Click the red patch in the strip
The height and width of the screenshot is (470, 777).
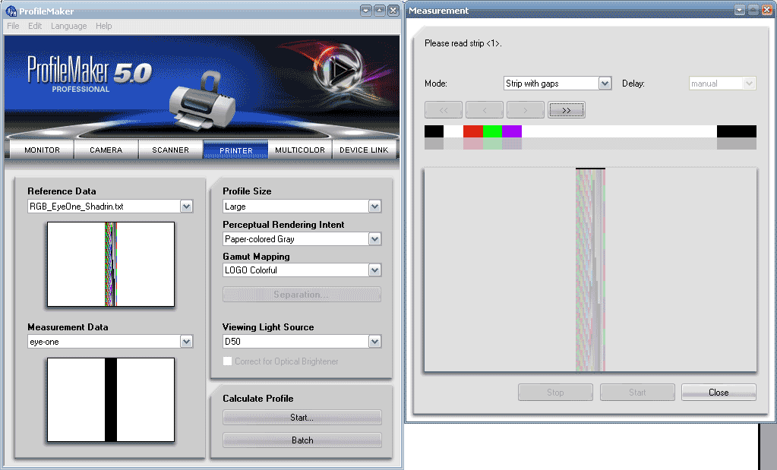tap(472, 131)
